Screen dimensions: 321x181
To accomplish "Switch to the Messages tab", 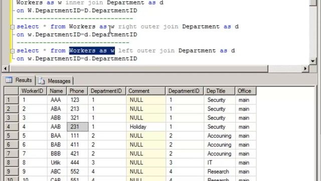I will [x=55, y=81].
